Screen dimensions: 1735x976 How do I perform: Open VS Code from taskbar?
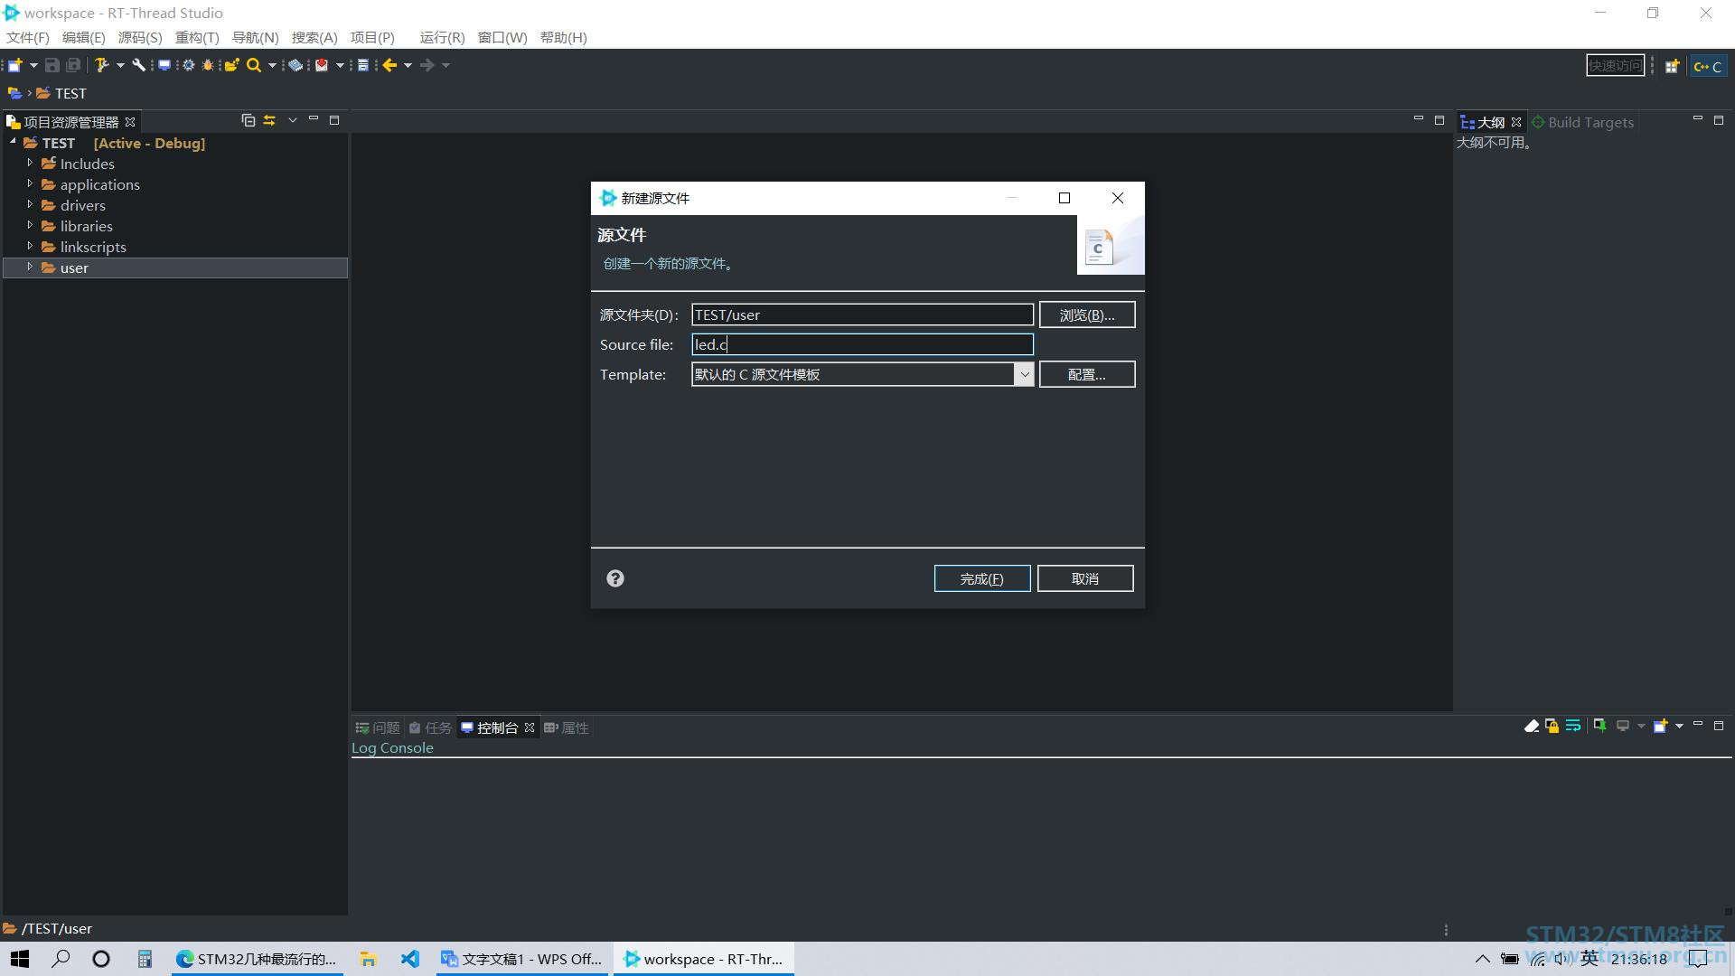(410, 959)
